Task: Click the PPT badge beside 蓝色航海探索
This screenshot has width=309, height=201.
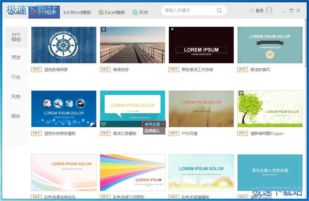Action: coord(36,69)
